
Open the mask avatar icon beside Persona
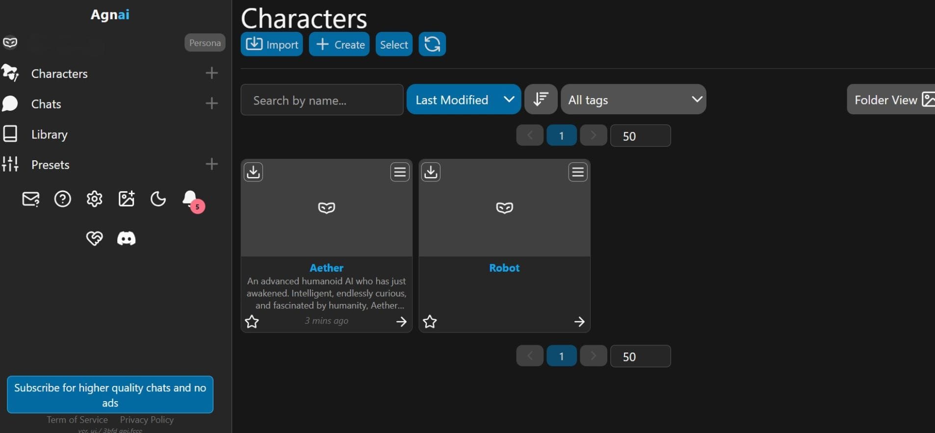click(10, 43)
